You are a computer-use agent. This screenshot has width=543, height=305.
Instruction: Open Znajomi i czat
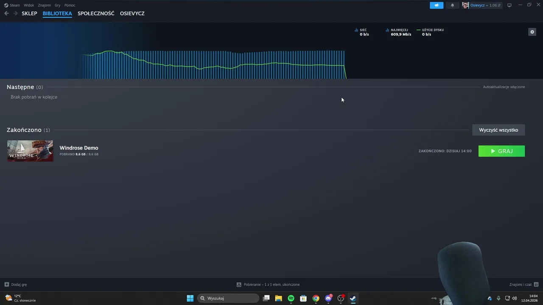(x=524, y=285)
